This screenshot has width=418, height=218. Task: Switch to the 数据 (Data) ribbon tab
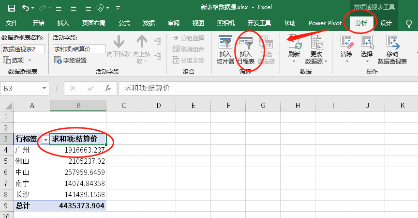coord(149,23)
